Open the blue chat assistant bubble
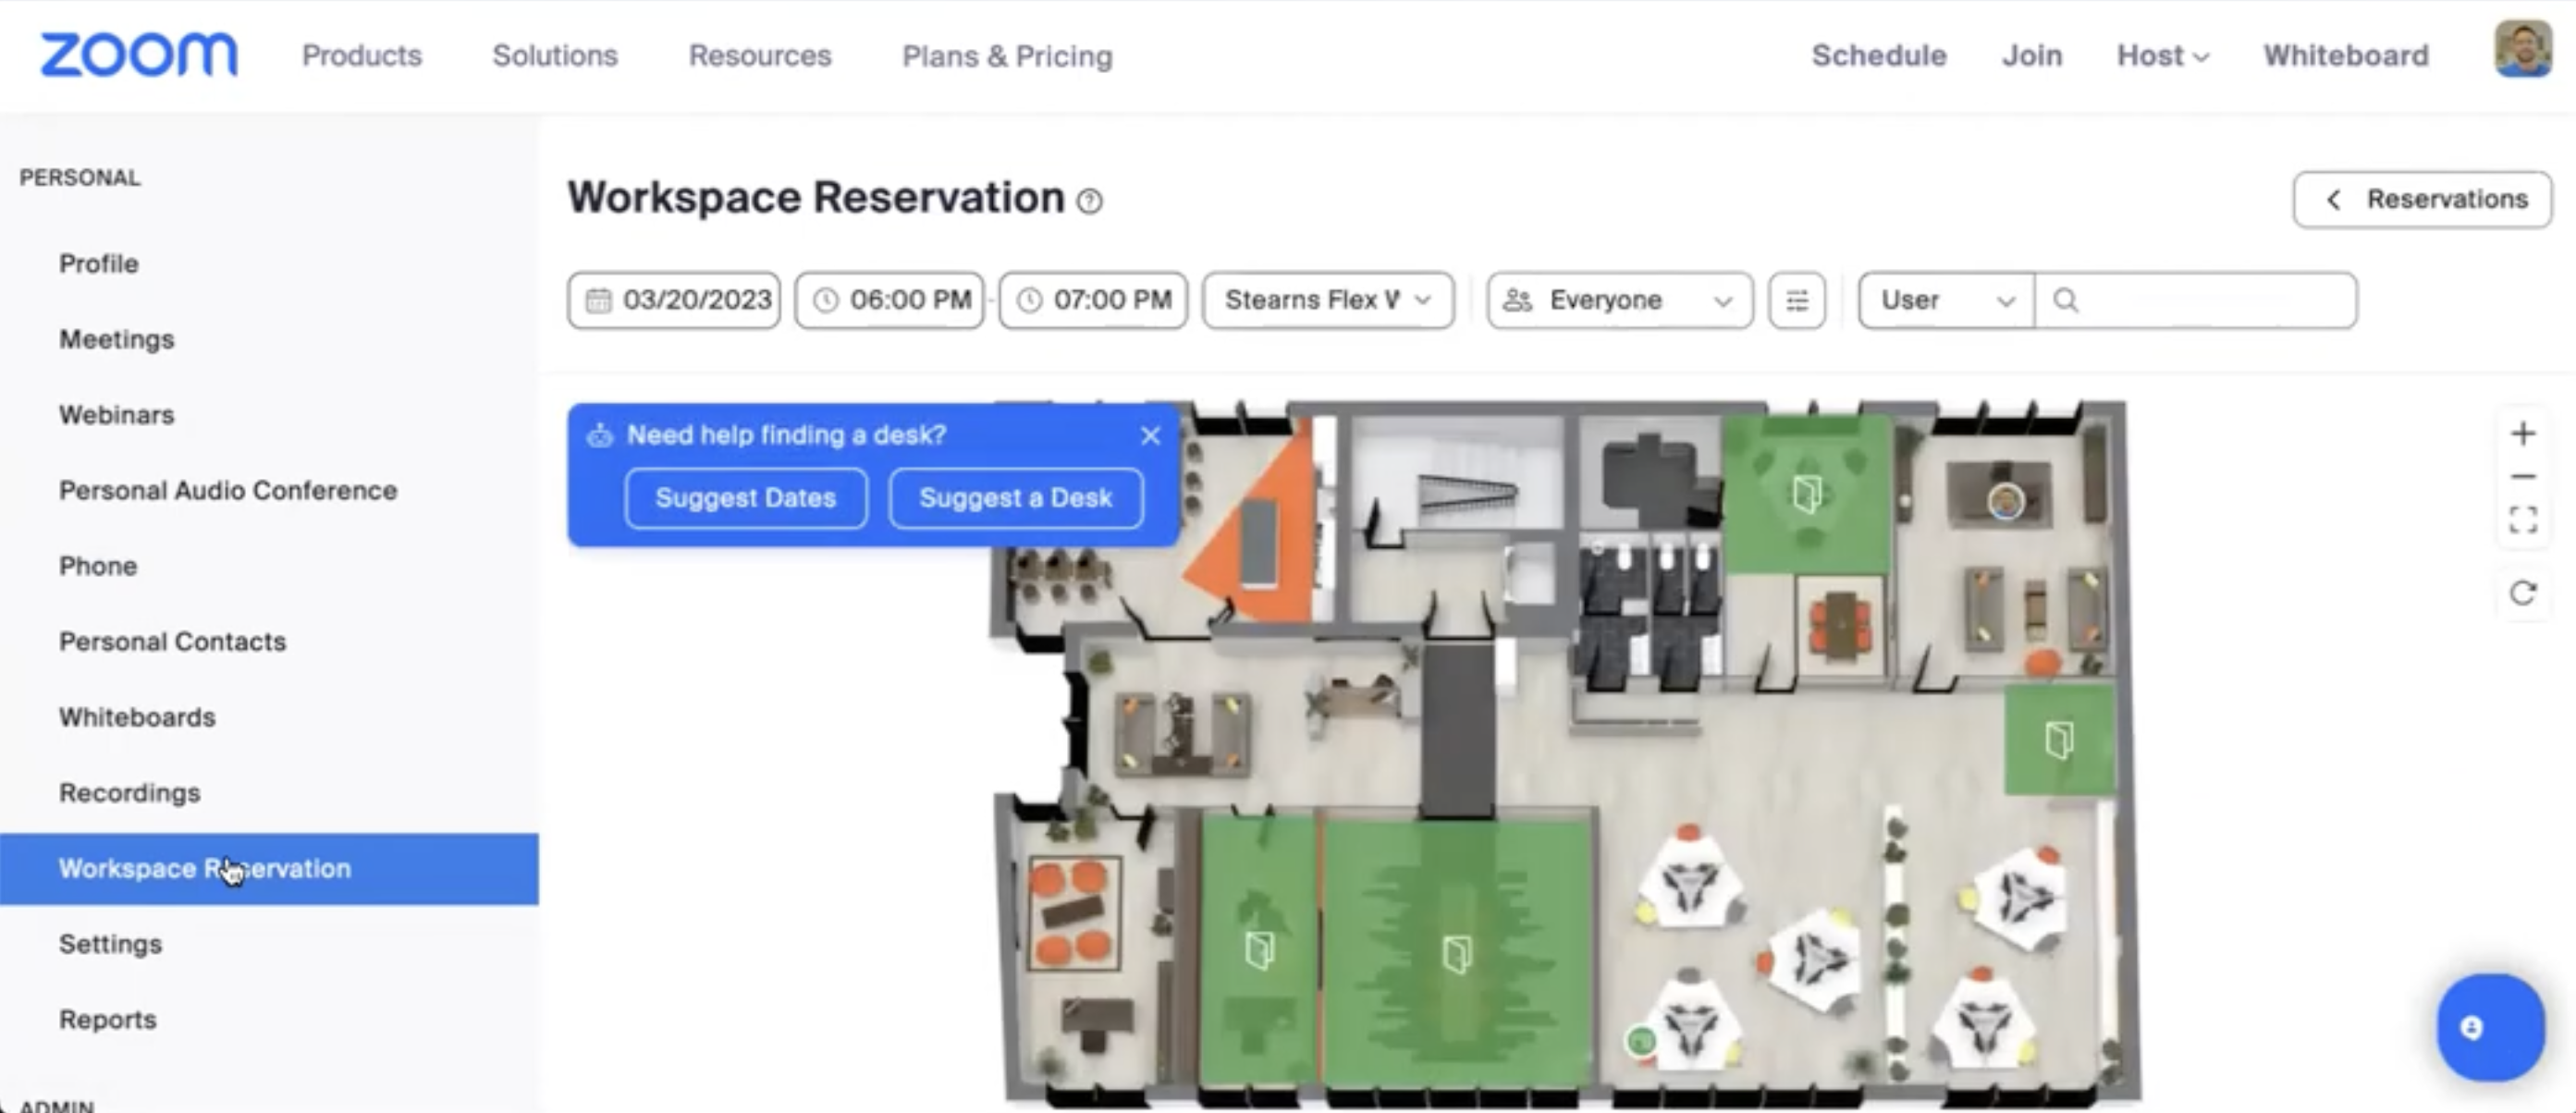The image size is (2576, 1113). click(x=2489, y=1027)
